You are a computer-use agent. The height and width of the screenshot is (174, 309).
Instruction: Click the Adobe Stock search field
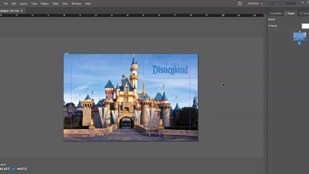(282, 3)
